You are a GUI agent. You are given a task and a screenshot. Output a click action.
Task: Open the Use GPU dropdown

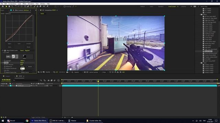(27, 70)
